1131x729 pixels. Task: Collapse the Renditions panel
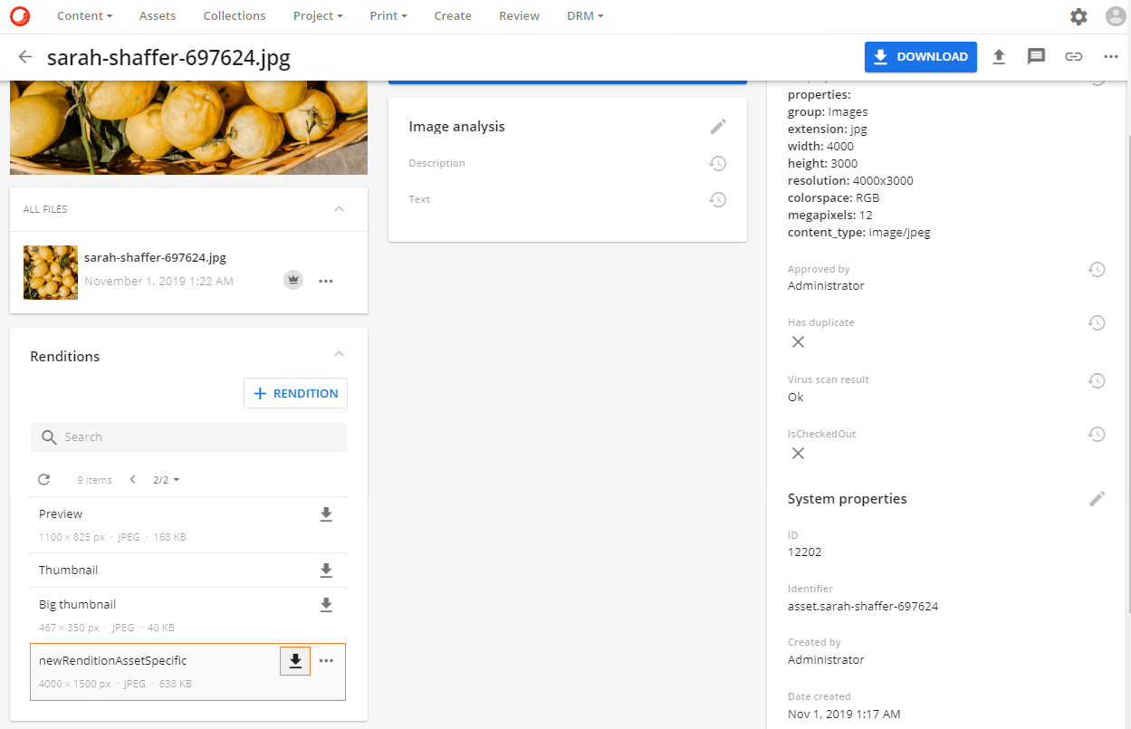point(339,354)
